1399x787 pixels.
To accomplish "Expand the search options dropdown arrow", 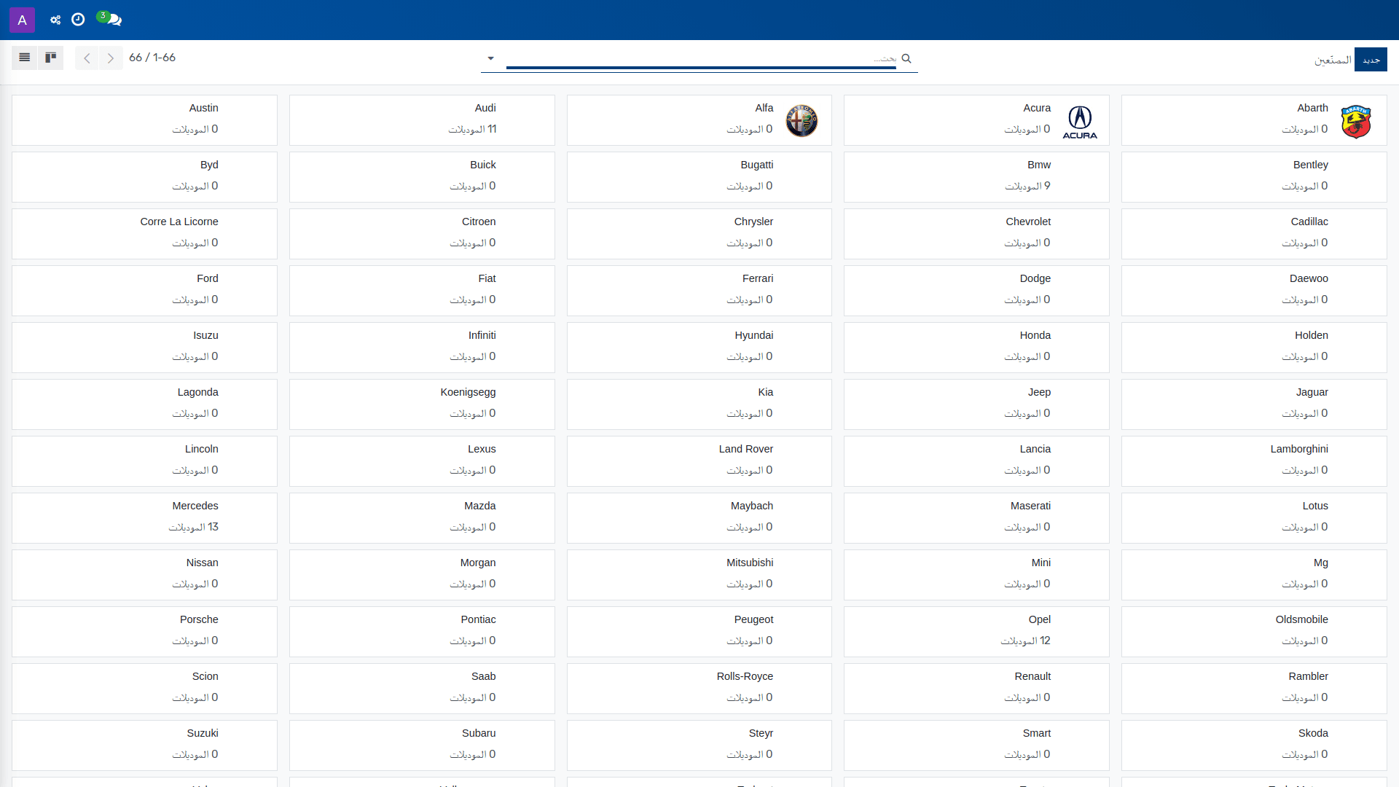I will coord(490,58).
